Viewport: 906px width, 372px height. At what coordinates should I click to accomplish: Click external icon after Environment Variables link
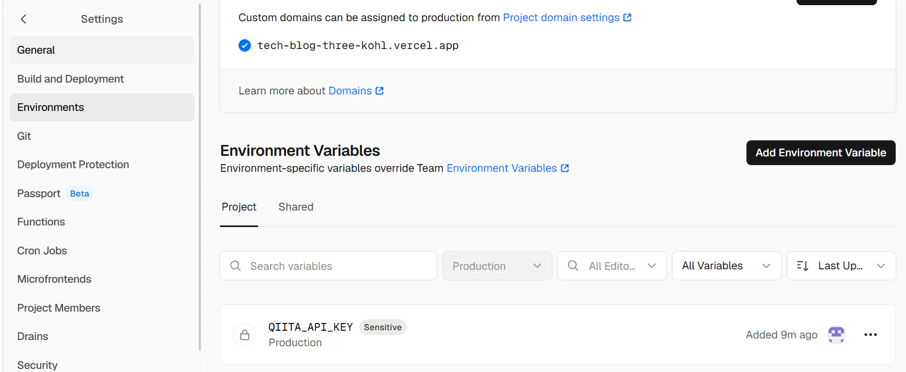(x=565, y=168)
